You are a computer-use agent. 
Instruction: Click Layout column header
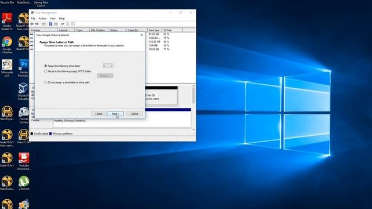[x=66, y=30]
